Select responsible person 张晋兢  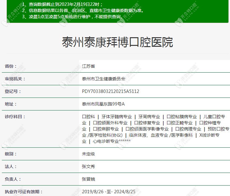tap(88, 179)
